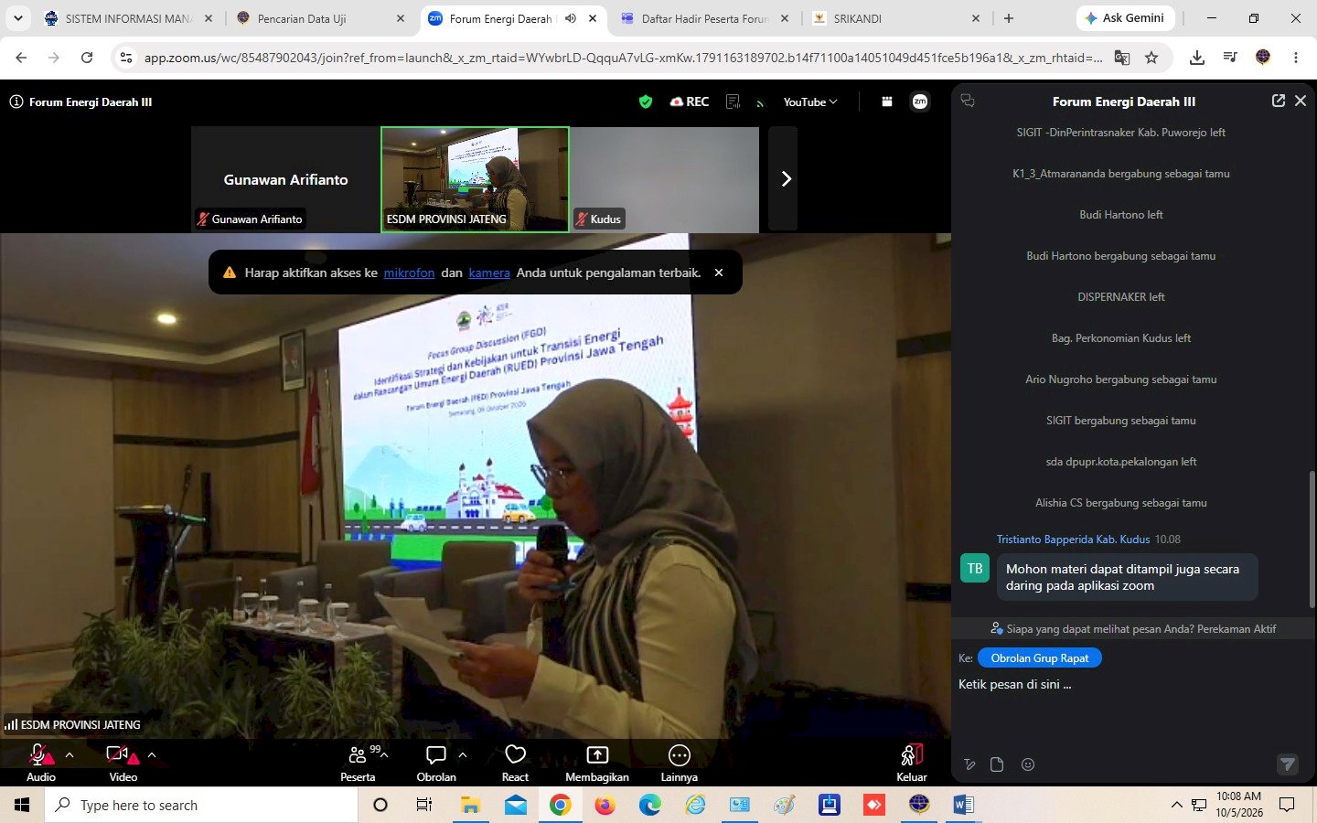
Task: Open the Zoom view layout icon
Action: coord(887,102)
